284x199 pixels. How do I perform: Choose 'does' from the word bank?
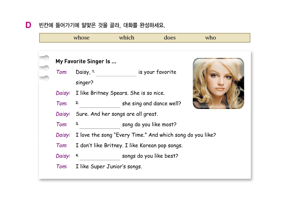(169, 38)
